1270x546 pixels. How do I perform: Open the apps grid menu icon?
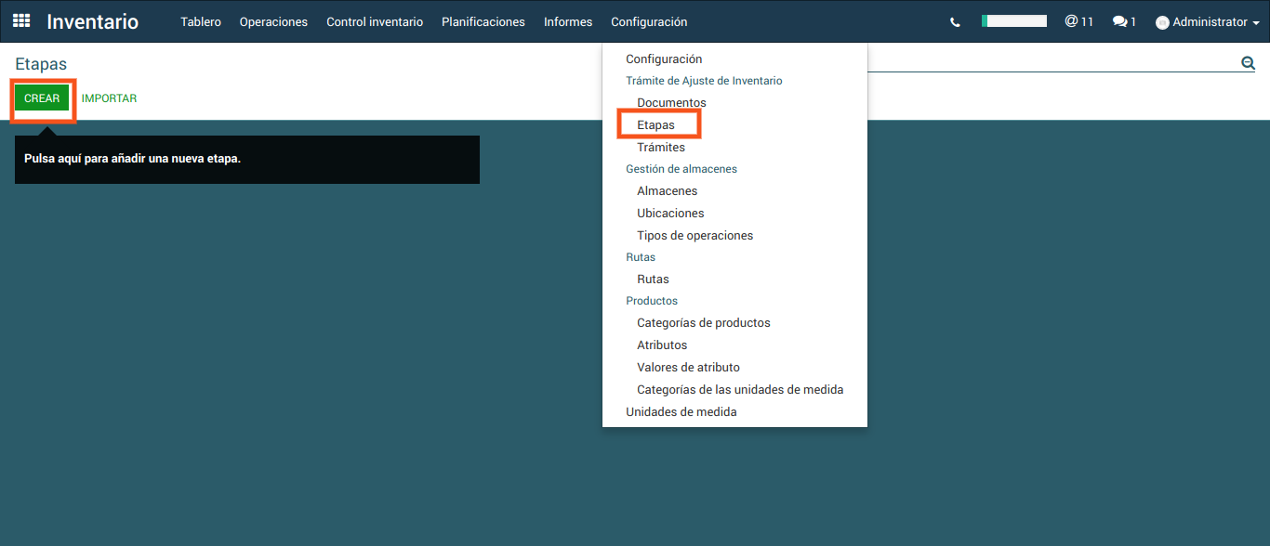20,21
